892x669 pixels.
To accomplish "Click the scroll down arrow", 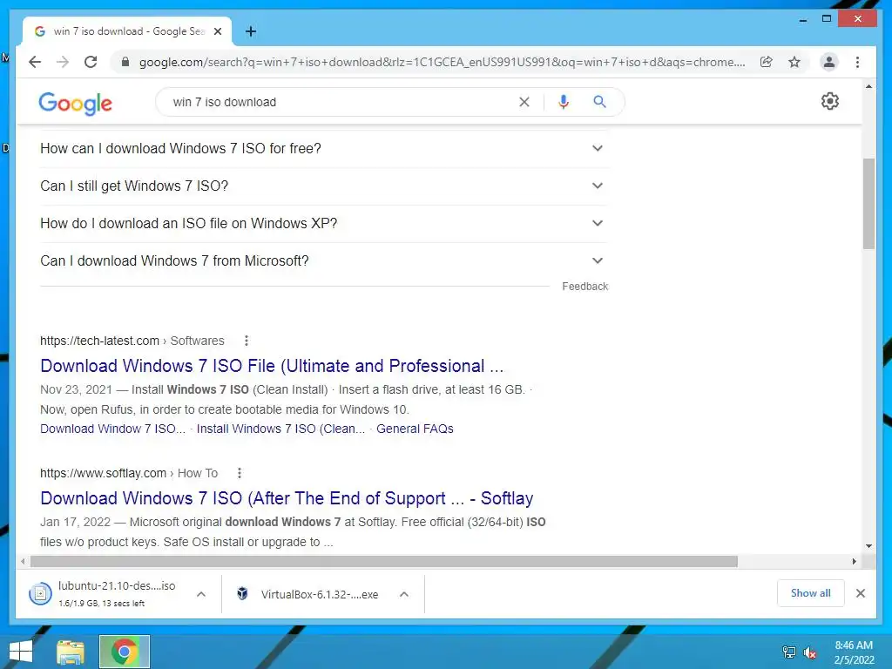I will pyautogui.click(x=868, y=546).
